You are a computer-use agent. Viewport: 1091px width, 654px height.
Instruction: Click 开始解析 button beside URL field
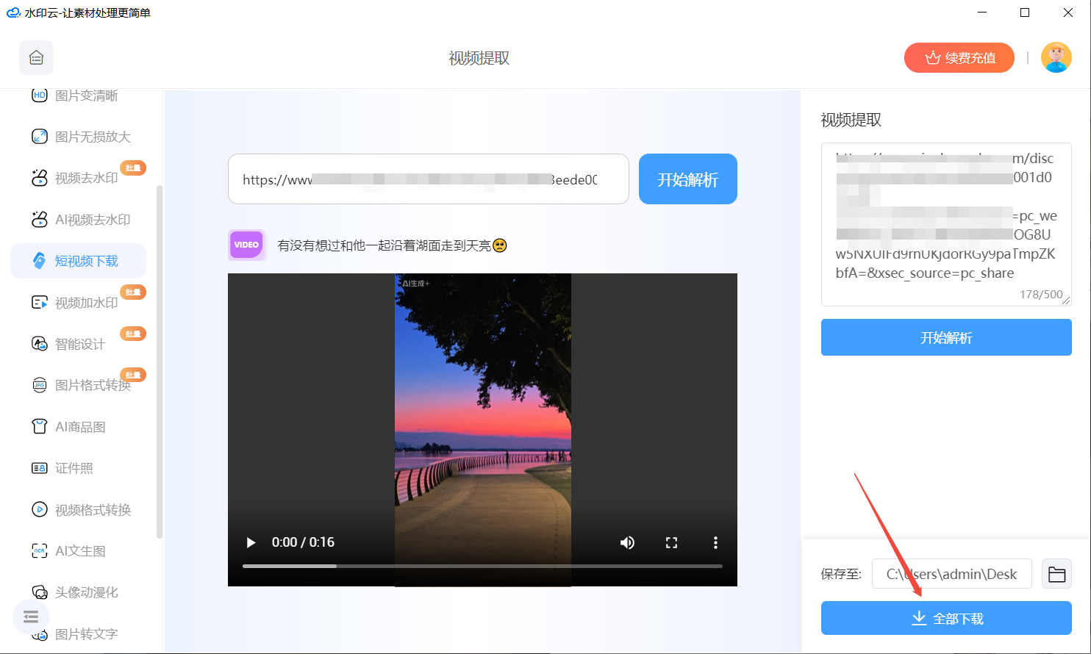688,179
